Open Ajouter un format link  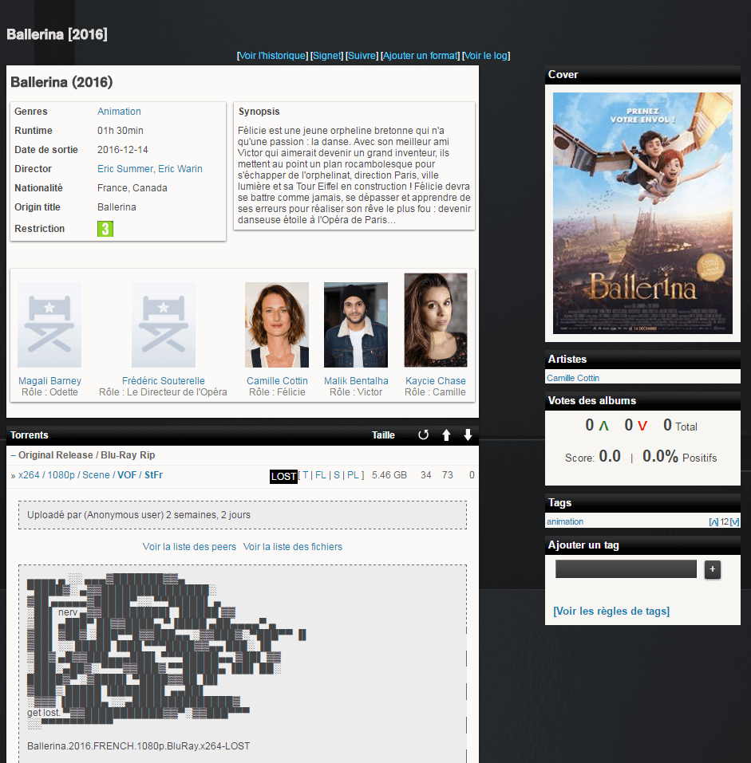point(420,56)
